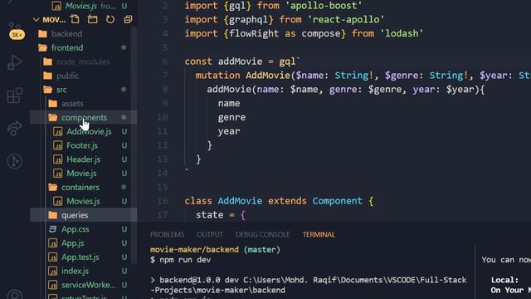Click 'mutation' keyword in the gql query
The height and width of the screenshot is (299, 531).
click(x=217, y=76)
